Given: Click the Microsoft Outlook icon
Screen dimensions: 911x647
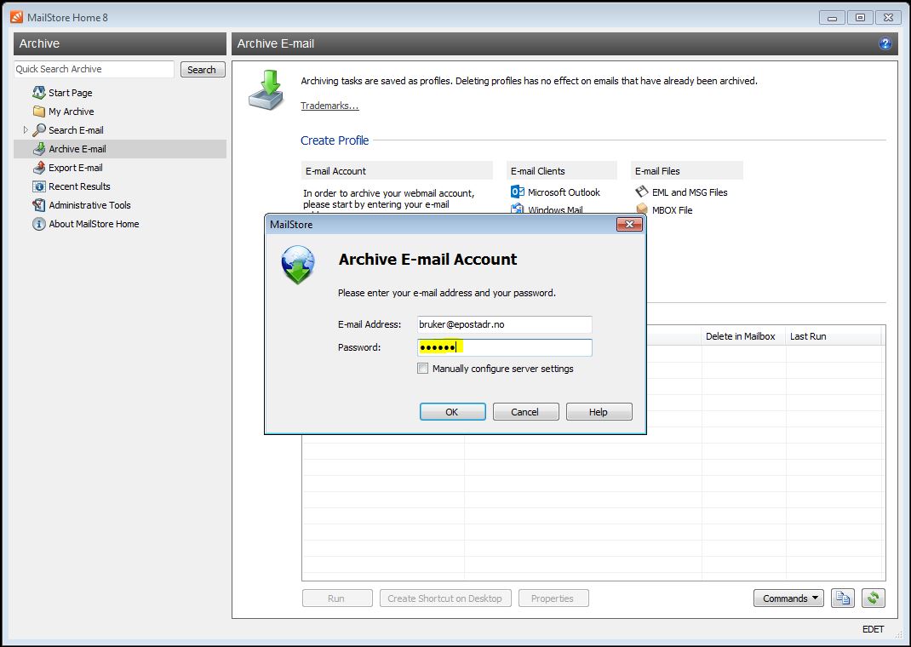Looking at the screenshot, I should pos(517,192).
